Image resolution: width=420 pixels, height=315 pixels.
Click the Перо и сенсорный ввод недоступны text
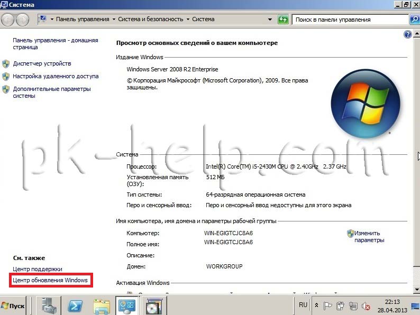coord(279,205)
